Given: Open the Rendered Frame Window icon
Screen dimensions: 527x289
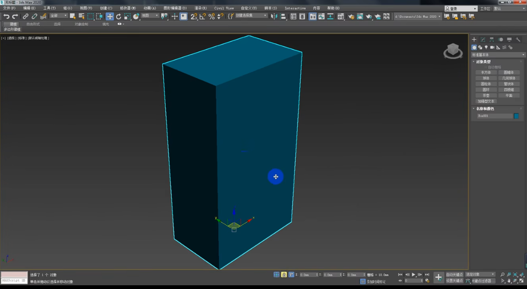Looking at the screenshot, I should [x=360, y=16].
